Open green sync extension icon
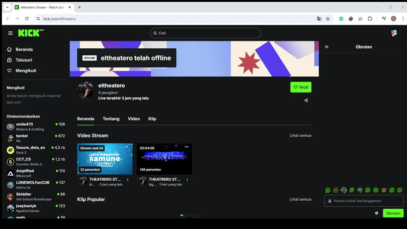 point(341,19)
